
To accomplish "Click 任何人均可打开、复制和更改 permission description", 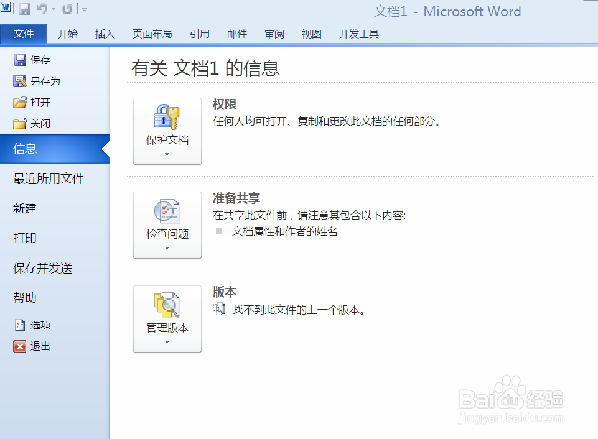I will pos(327,121).
